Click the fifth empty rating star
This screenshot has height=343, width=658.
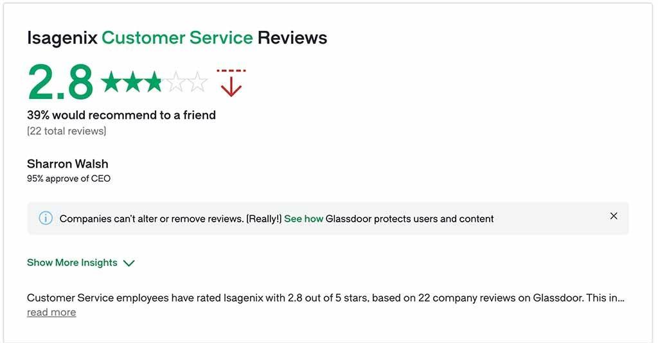pyautogui.click(x=197, y=82)
